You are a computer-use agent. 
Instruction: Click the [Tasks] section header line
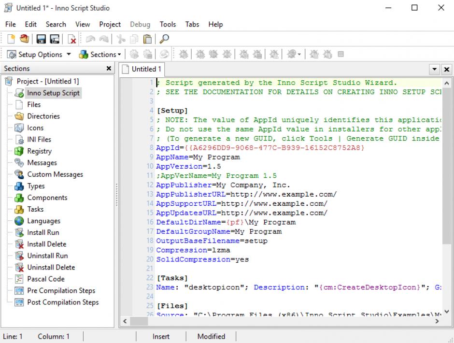coord(172,278)
